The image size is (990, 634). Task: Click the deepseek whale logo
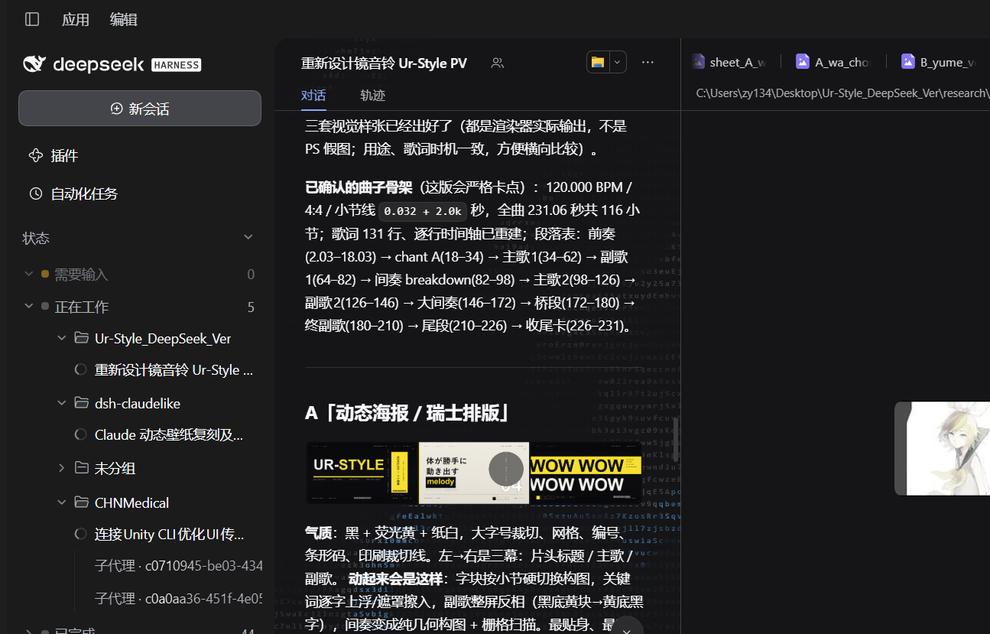click(34, 63)
